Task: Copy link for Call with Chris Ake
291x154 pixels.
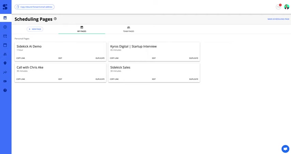Action: click(x=20, y=79)
